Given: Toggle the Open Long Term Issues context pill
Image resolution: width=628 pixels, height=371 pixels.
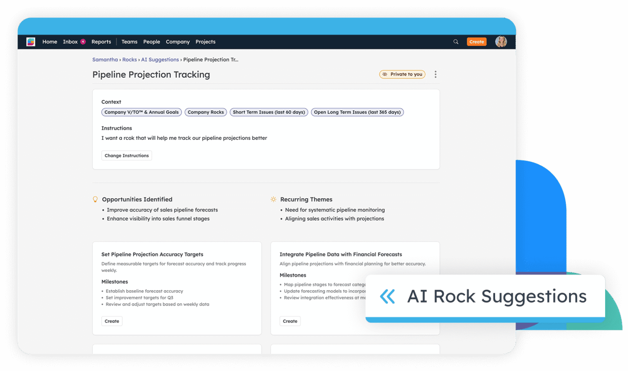Looking at the screenshot, I should [357, 112].
